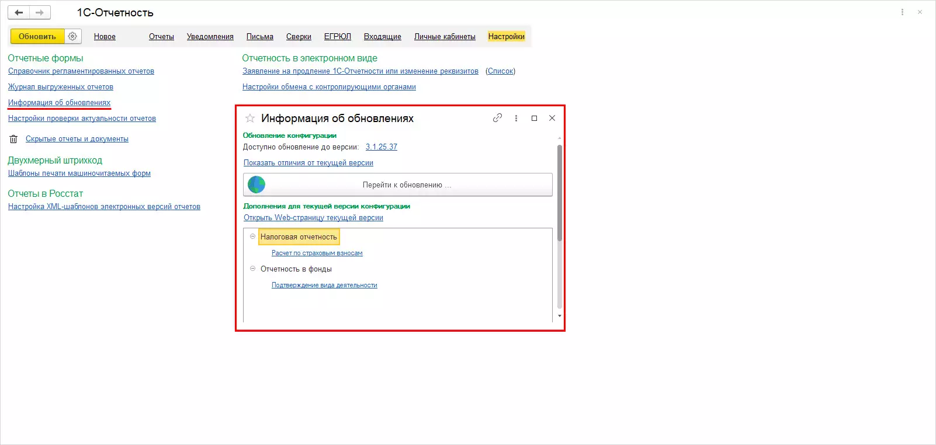Click the (Список) link

[x=501, y=71]
